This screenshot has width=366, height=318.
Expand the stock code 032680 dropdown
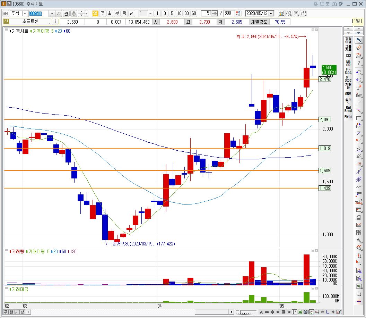[x=52, y=14]
